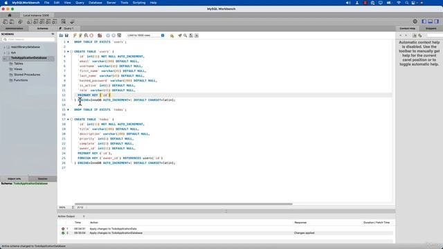Change the editor zoom percentage stepper

click(73, 207)
